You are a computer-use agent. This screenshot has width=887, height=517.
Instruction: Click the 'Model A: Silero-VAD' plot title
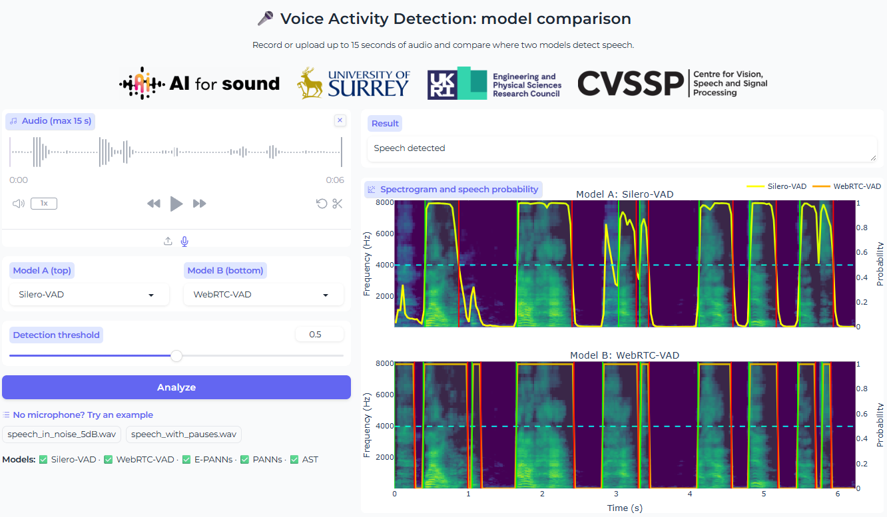625,194
